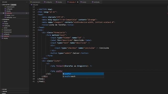Click the JSON icon on the composer.json tab
The image size is (168, 94).
click(x=31, y=2)
